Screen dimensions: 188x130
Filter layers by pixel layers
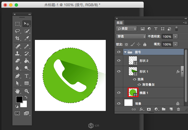(x=143, y=29)
